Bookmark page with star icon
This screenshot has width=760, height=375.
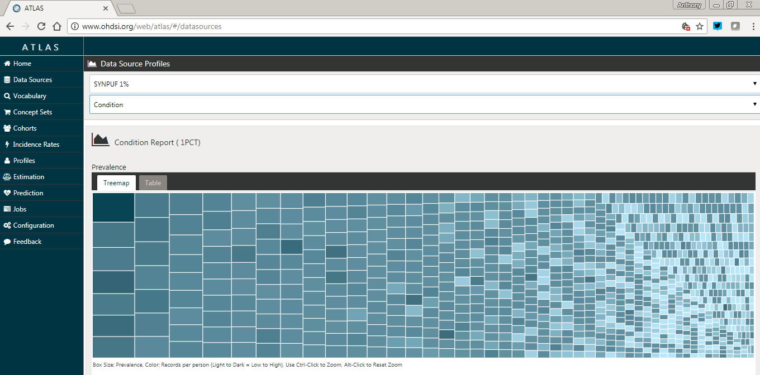[700, 26]
